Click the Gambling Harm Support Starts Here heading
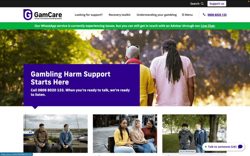 click(71, 78)
